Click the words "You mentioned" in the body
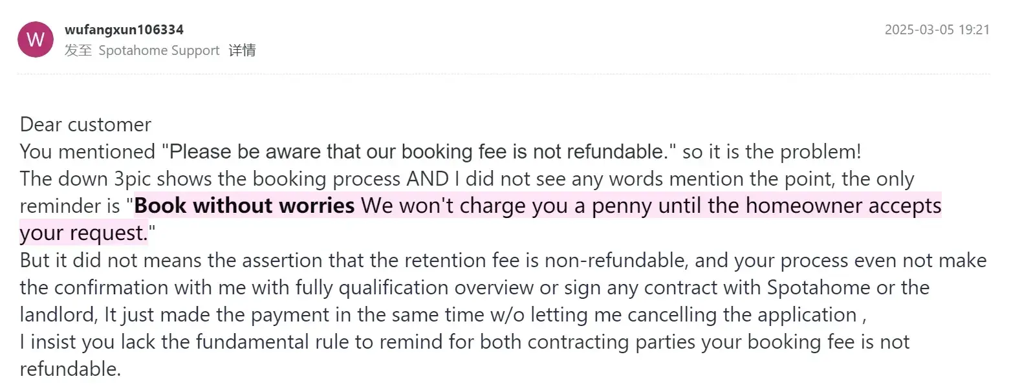The image size is (1011, 392). 88,151
